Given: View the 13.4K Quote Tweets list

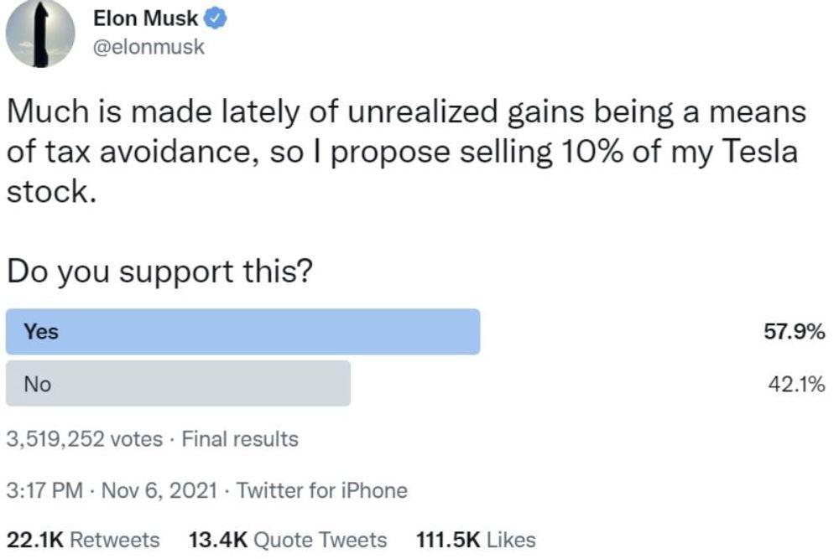Looking at the screenshot, I should click(288, 540).
